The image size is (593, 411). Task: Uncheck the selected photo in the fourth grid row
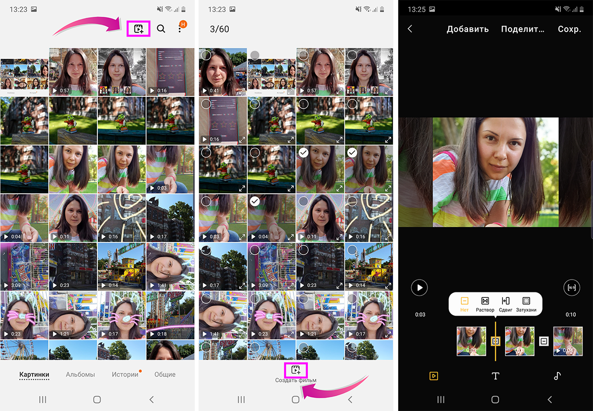(255, 201)
